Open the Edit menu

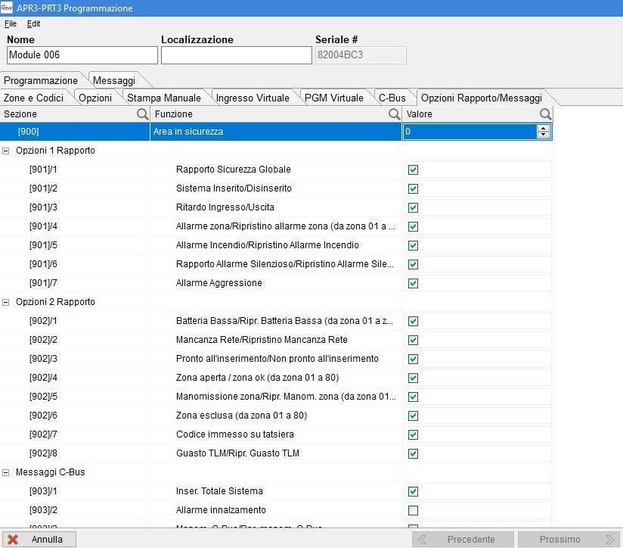[x=33, y=24]
